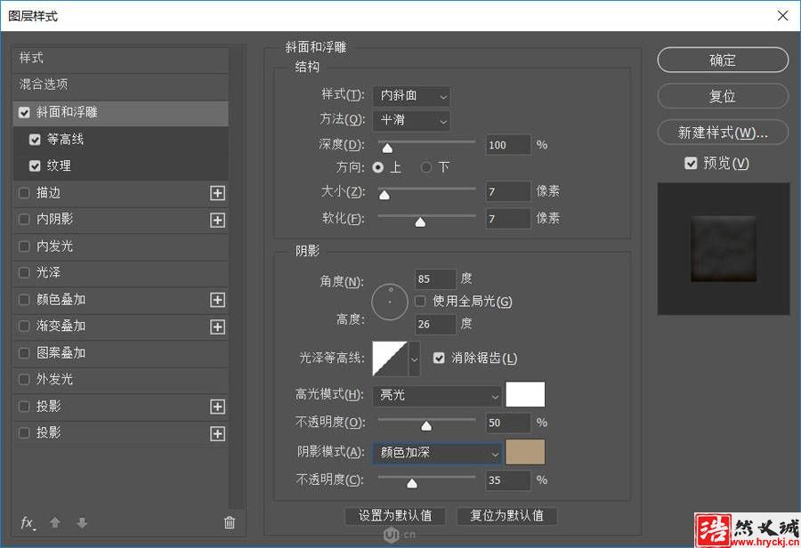Click the highlight 不透明度 field showing 50

click(508, 423)
